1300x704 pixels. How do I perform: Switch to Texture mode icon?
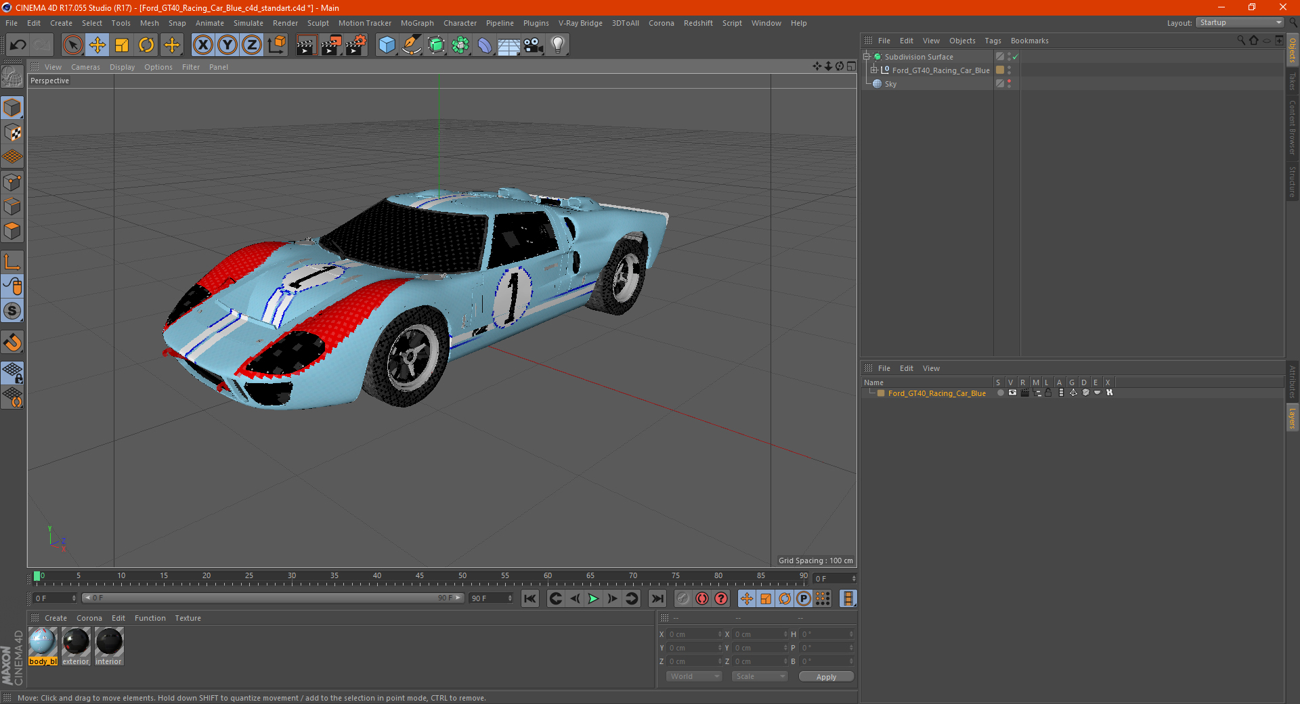12,133
